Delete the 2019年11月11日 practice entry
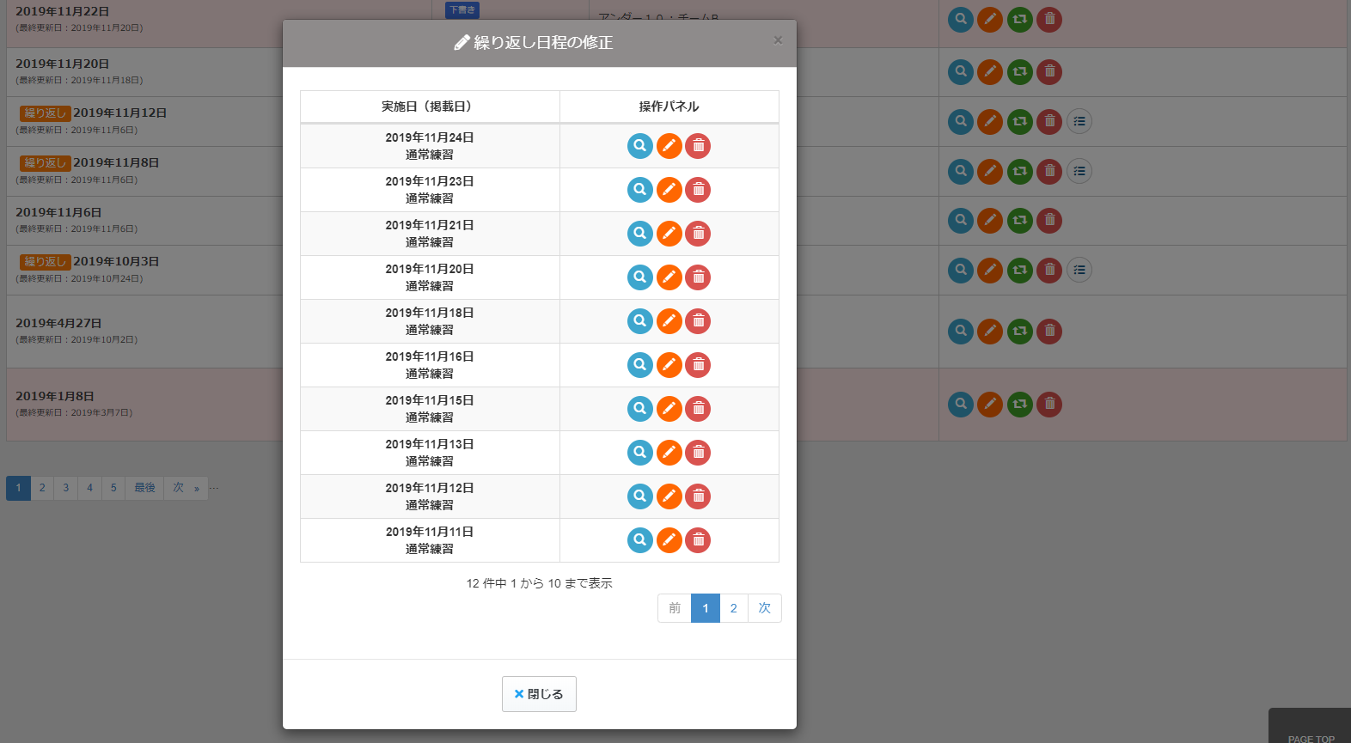 (698, 540)
